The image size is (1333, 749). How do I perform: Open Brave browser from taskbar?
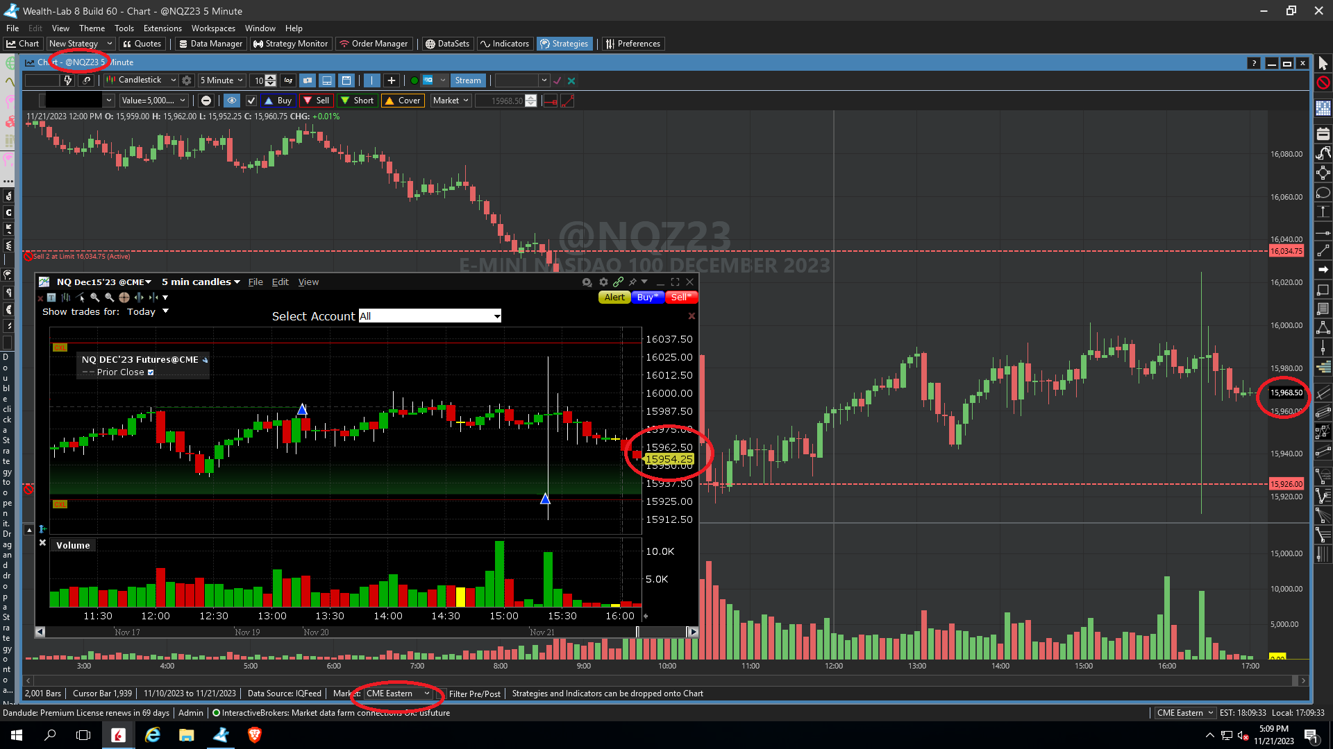pos(254,735)
